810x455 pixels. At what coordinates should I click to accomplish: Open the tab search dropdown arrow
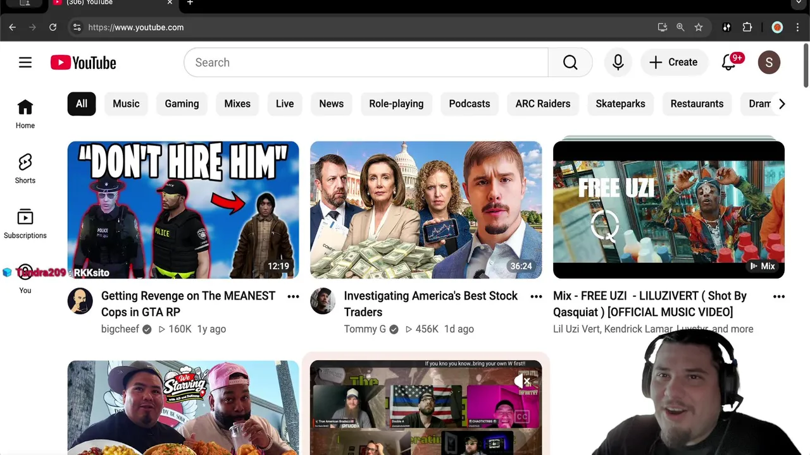(x=799, y=4)
